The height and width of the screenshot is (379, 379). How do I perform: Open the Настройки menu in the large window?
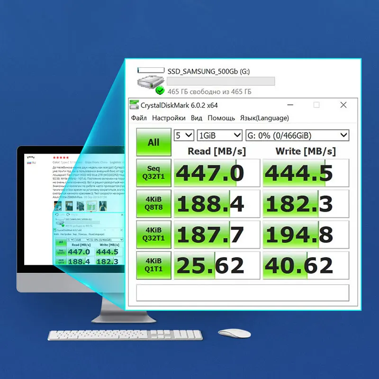pyautogui.click(x=169, y=118)
